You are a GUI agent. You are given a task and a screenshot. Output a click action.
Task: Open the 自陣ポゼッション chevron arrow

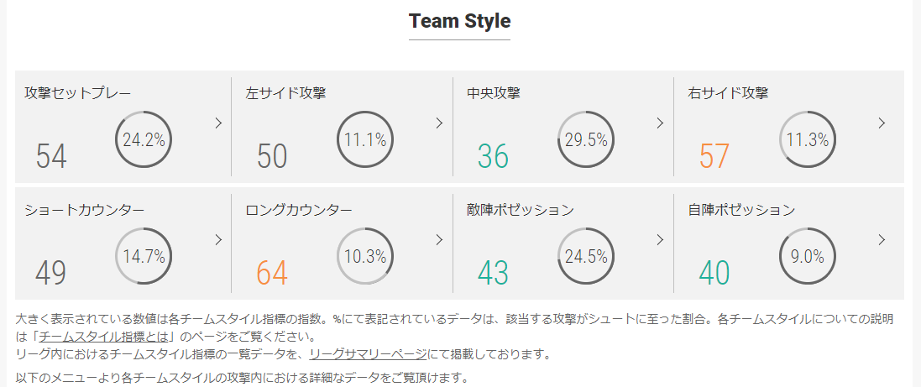point(881,239)
